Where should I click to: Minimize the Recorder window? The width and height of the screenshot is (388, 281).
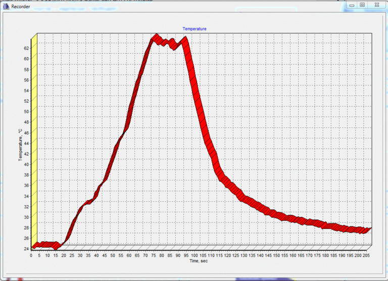[x=352, y=5]
